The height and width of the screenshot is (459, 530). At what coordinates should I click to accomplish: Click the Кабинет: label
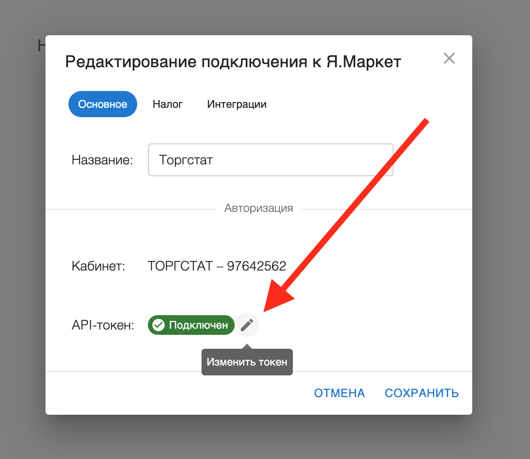(x=98, y=266)
